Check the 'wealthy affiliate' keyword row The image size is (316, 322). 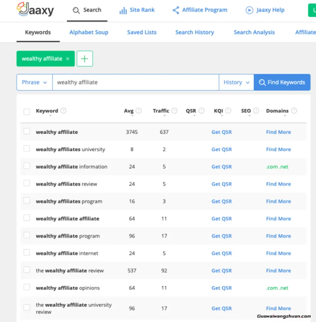(x=27, y=131)
